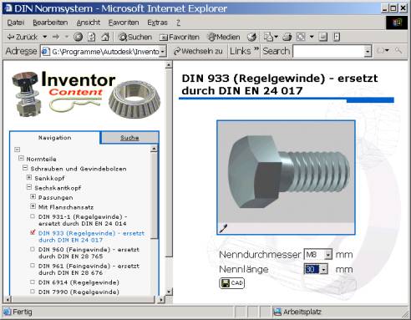Click the Print toolbar icon

[x=287, y=37]
